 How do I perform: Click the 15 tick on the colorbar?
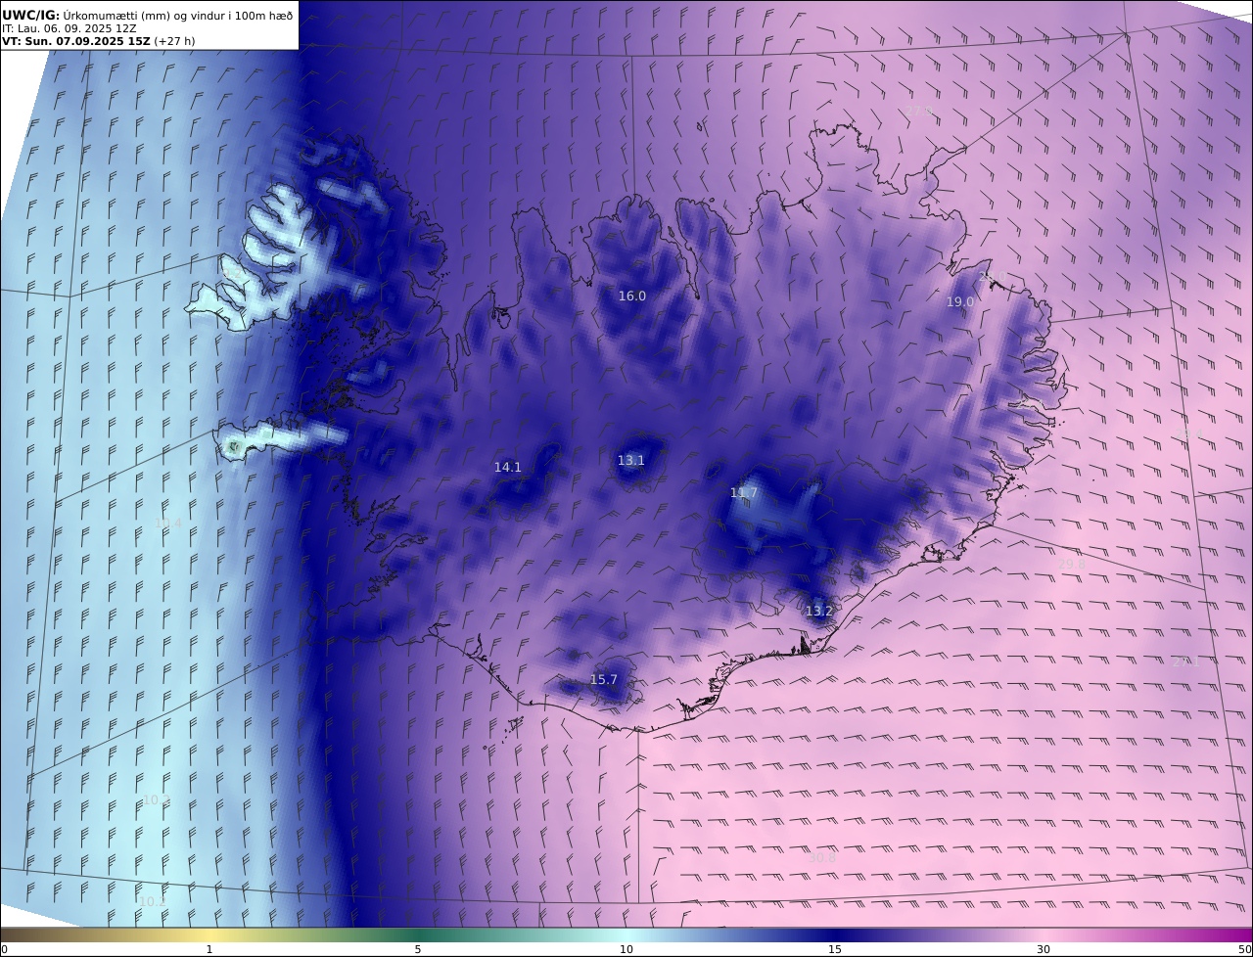[x=835, y=949]
